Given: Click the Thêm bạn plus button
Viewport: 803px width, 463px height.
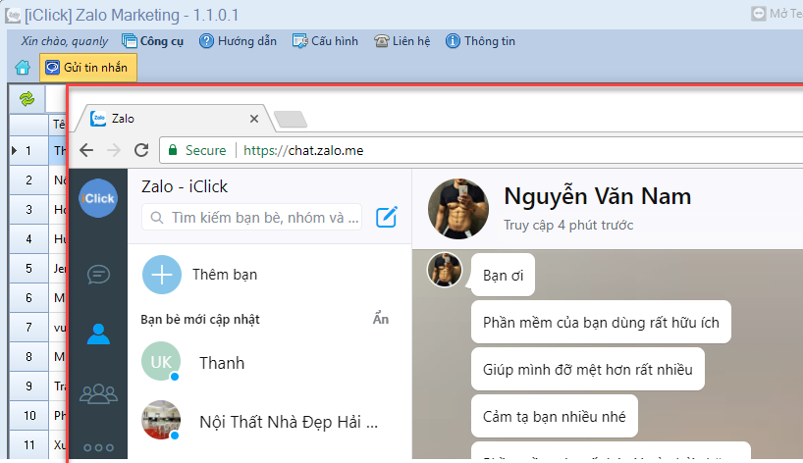Looking at the screenshot, I should tap(162, 275).
